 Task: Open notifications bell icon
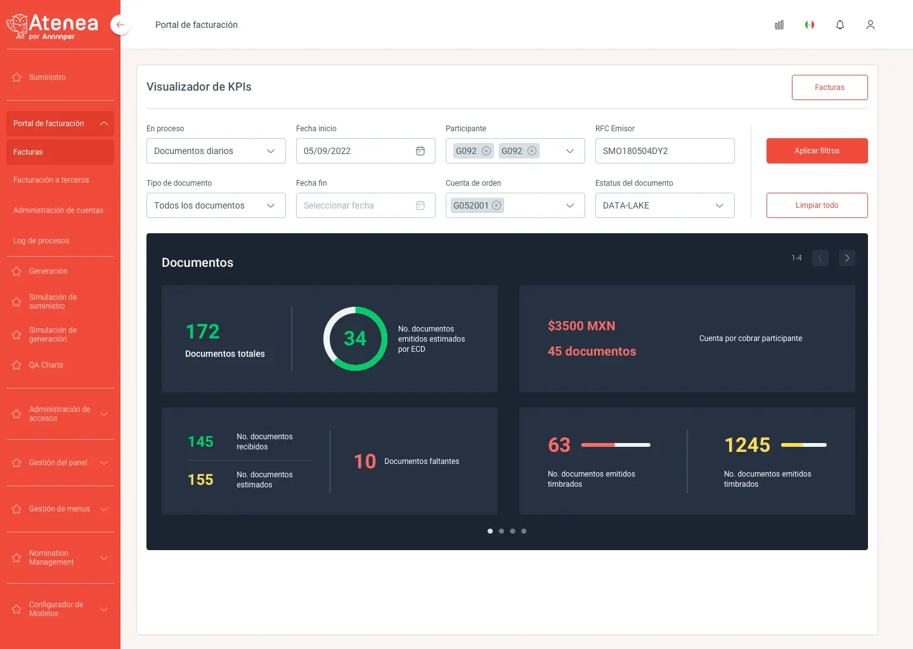[840, 25]
